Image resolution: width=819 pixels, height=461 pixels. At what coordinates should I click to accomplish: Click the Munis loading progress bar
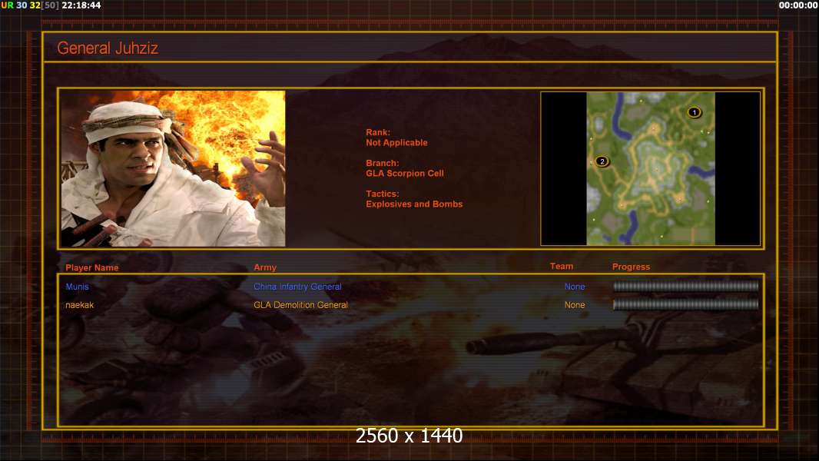coord(685,286)
